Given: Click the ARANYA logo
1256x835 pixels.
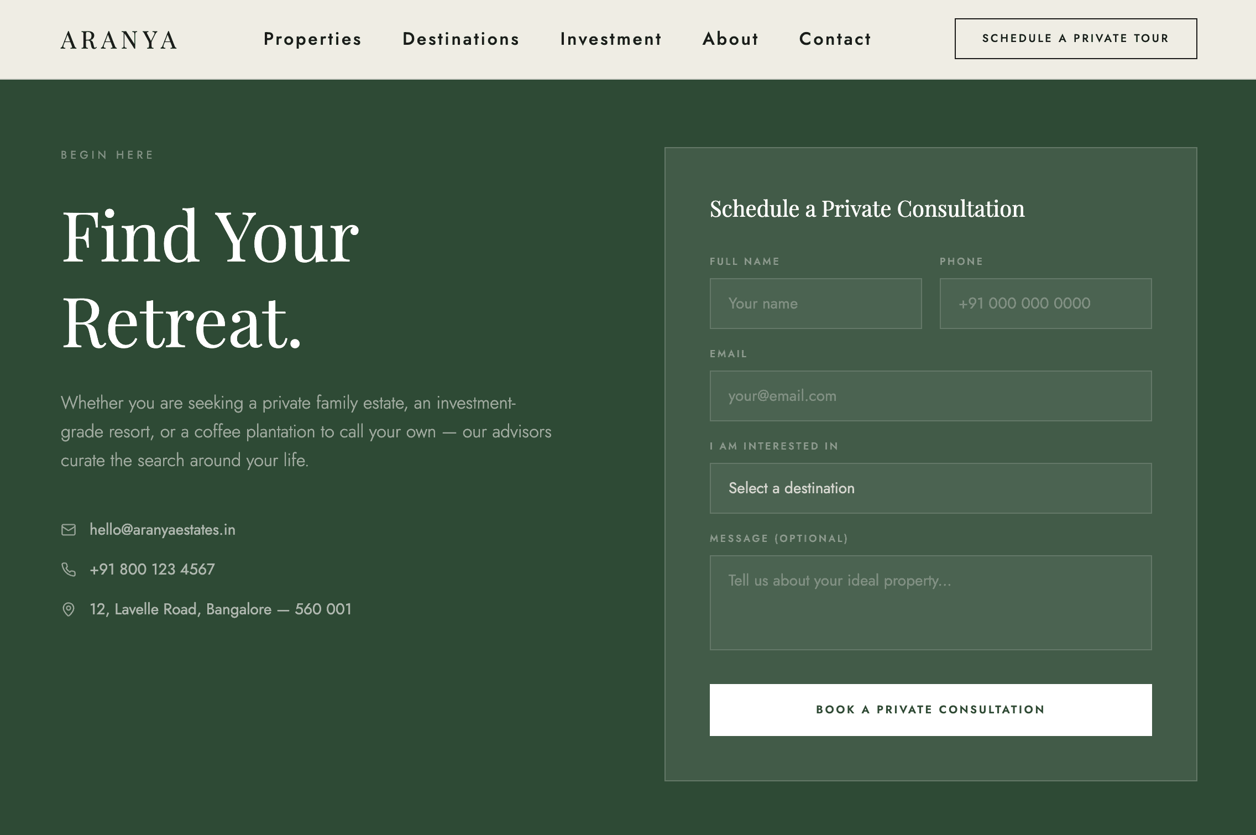Looking at the screenshot, I should (x=119, y=40).
